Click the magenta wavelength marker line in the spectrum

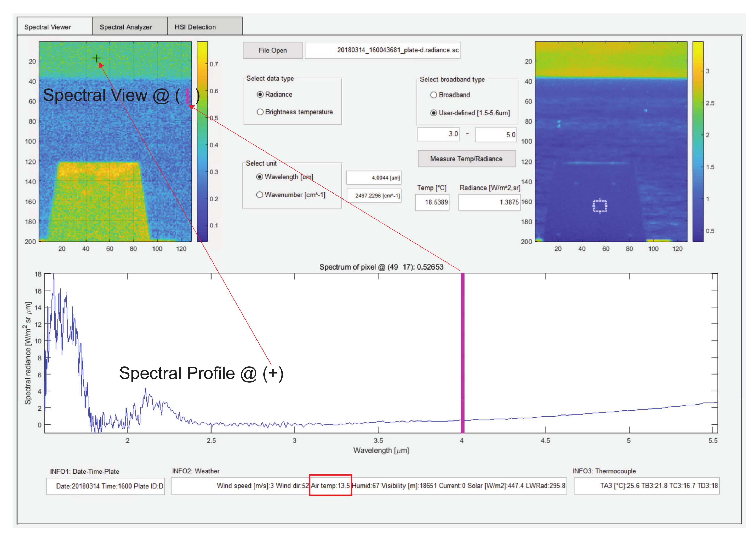[x=463, y=351]
